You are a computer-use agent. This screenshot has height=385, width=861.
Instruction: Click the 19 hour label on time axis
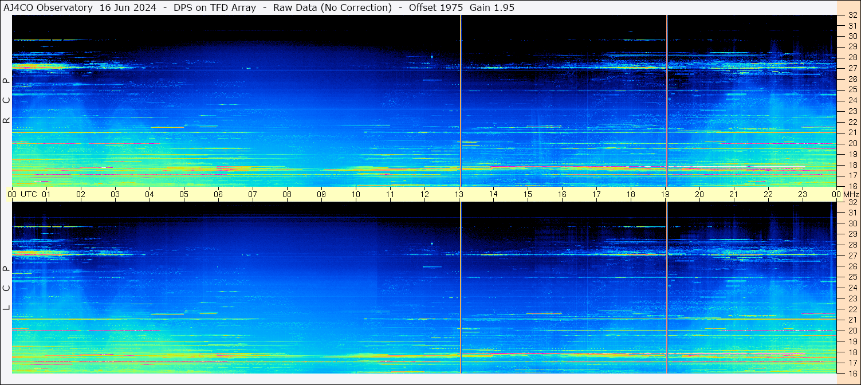(x=665, y=194)
